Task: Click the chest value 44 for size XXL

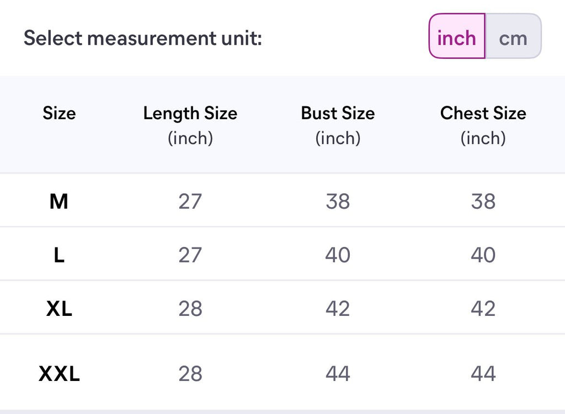Action: pyautogui.click(x=483, y=374)
